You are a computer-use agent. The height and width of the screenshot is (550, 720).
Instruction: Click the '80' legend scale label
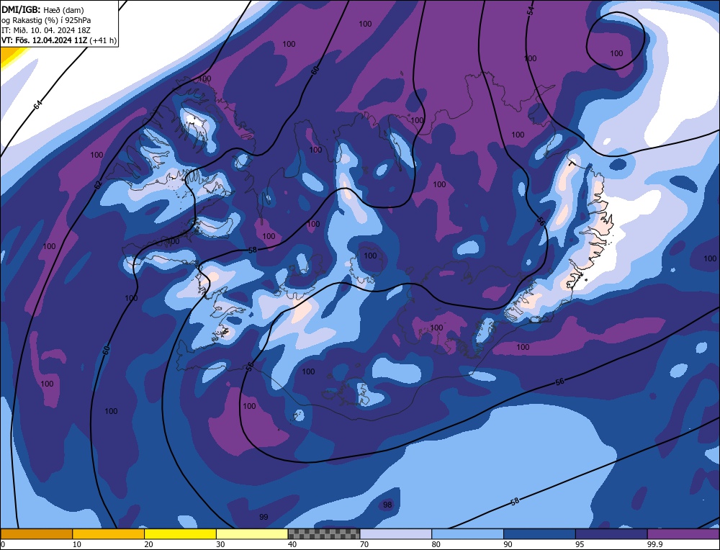pos(436,544)
